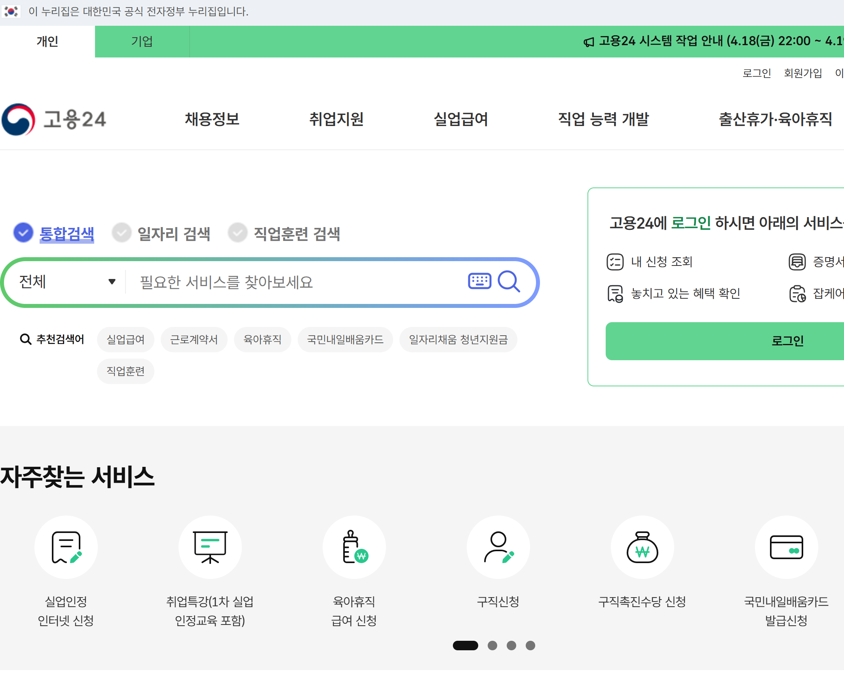Click the 놓치고 있는 혜택 확인 link text
This screenshot has width=844, height=680.
point(685,294)
